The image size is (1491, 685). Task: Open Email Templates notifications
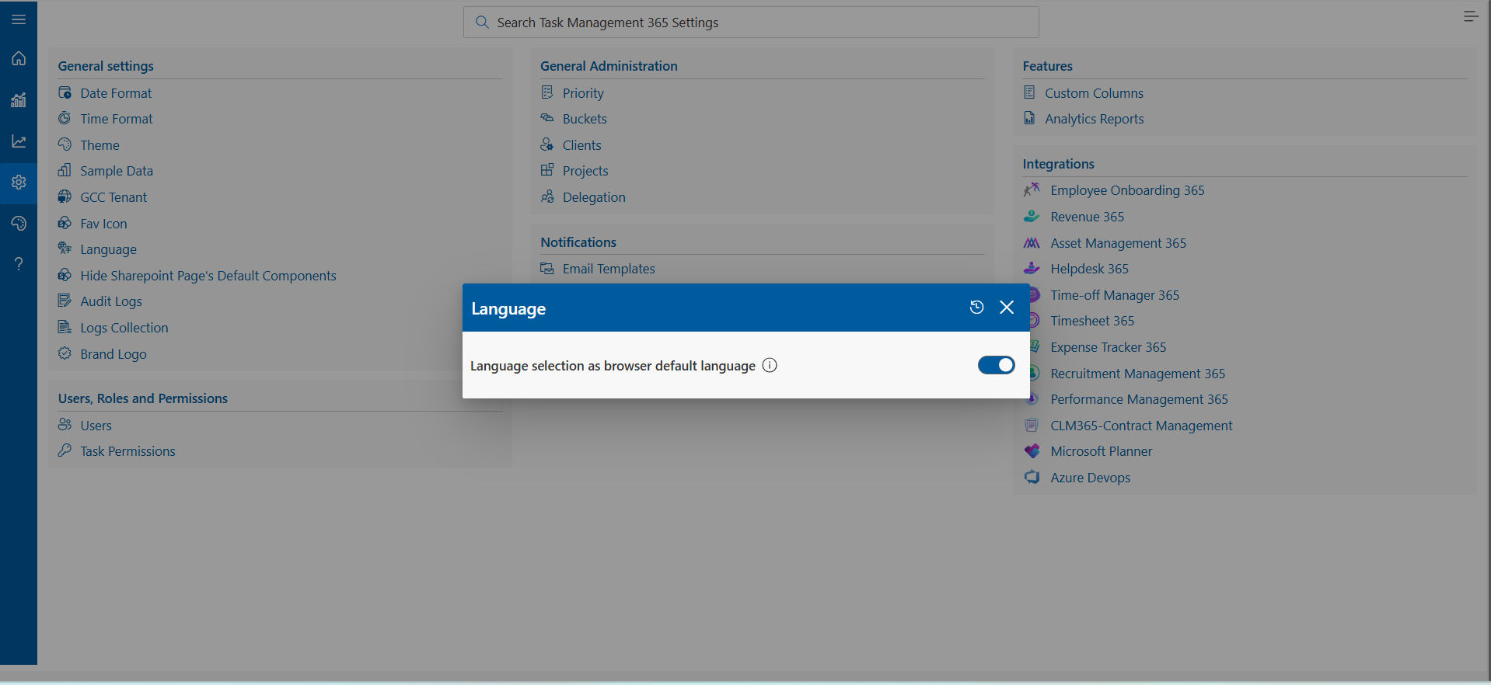(609, 269)
